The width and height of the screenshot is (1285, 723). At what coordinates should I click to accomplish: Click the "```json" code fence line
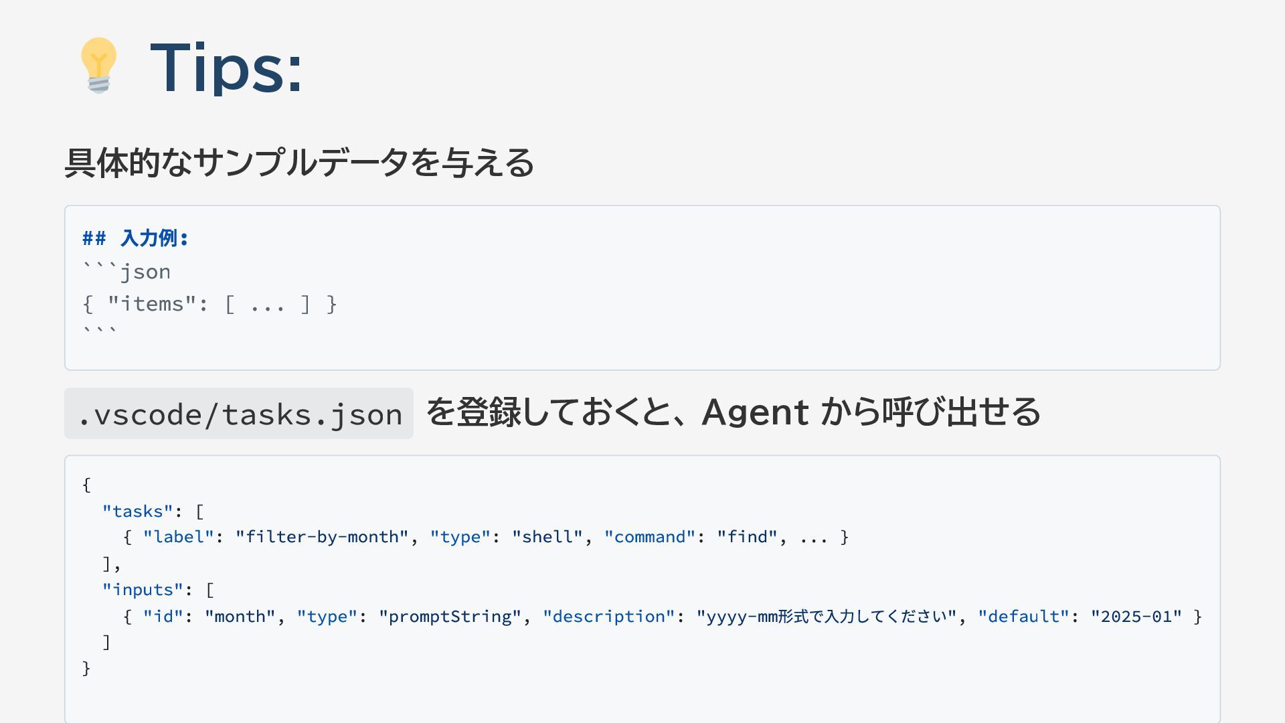click(x=126, y=272)
